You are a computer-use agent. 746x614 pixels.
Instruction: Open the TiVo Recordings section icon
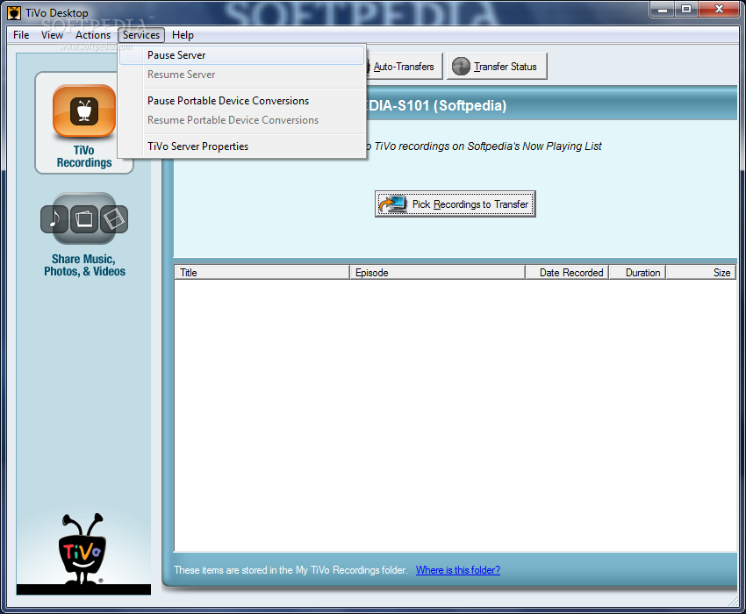(84, 111)
